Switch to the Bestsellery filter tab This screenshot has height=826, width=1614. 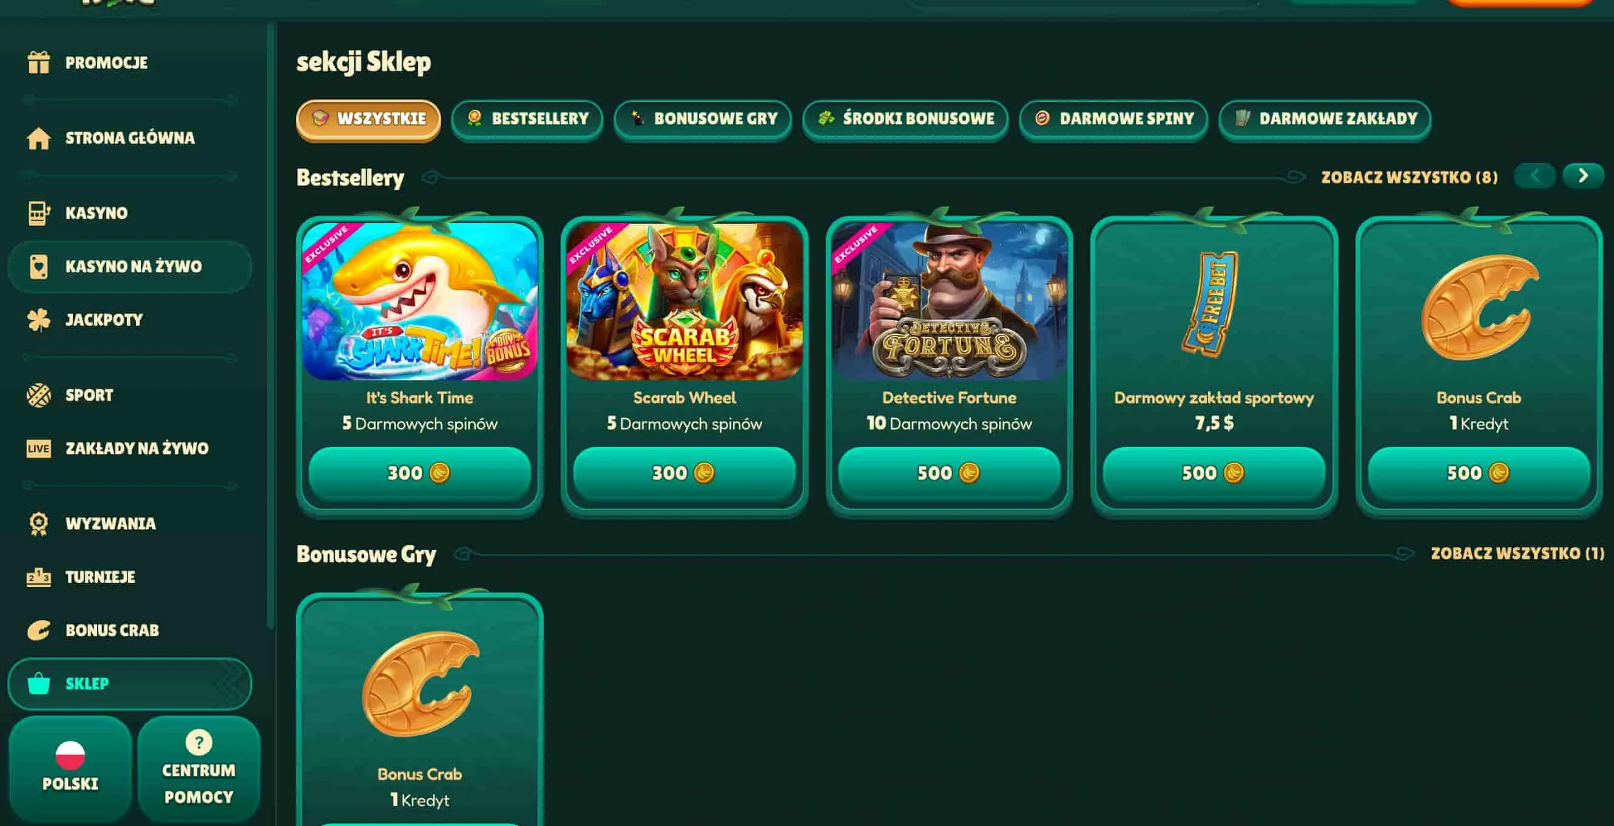coord(527,119)
